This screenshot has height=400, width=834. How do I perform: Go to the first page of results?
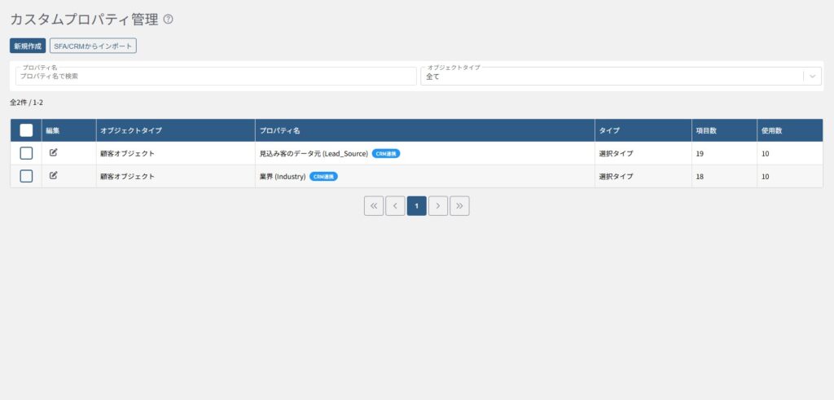374,206
